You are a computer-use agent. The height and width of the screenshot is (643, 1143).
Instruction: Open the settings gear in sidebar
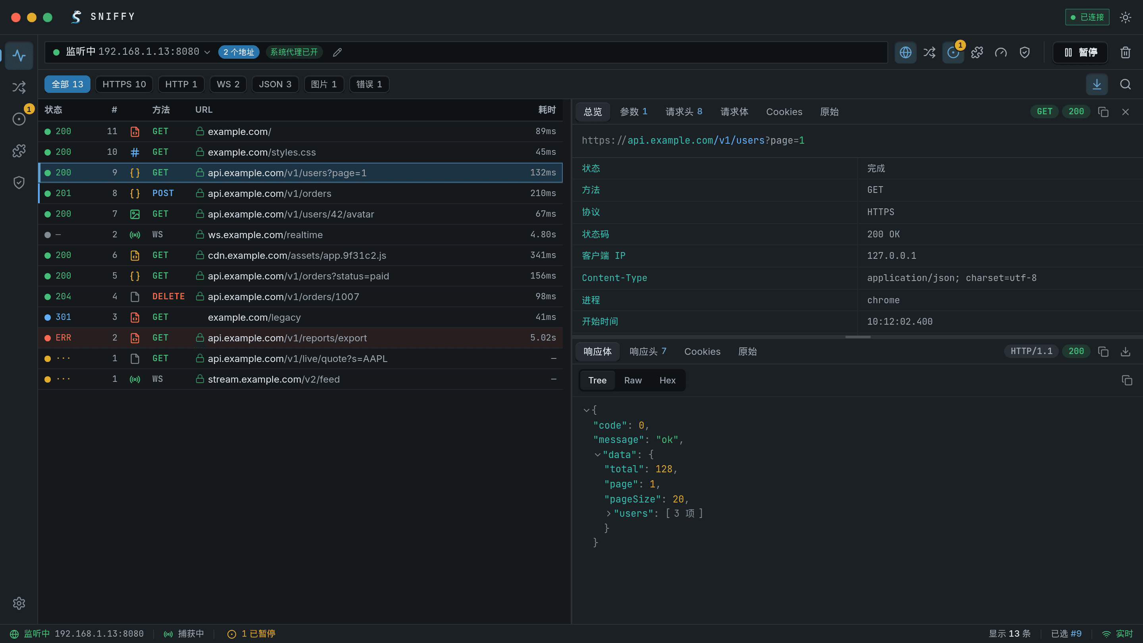pos(19,603)
